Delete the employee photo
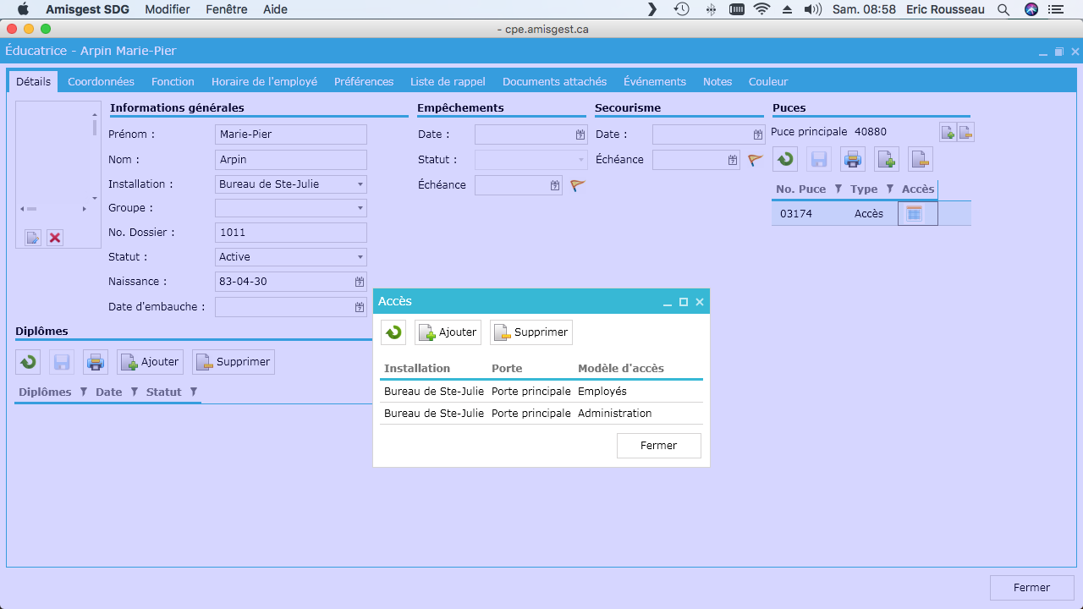This screenshot has width=1083, height=609. (55, 238)
